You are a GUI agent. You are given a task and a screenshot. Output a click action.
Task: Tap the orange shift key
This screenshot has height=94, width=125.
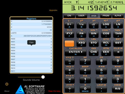69,43
